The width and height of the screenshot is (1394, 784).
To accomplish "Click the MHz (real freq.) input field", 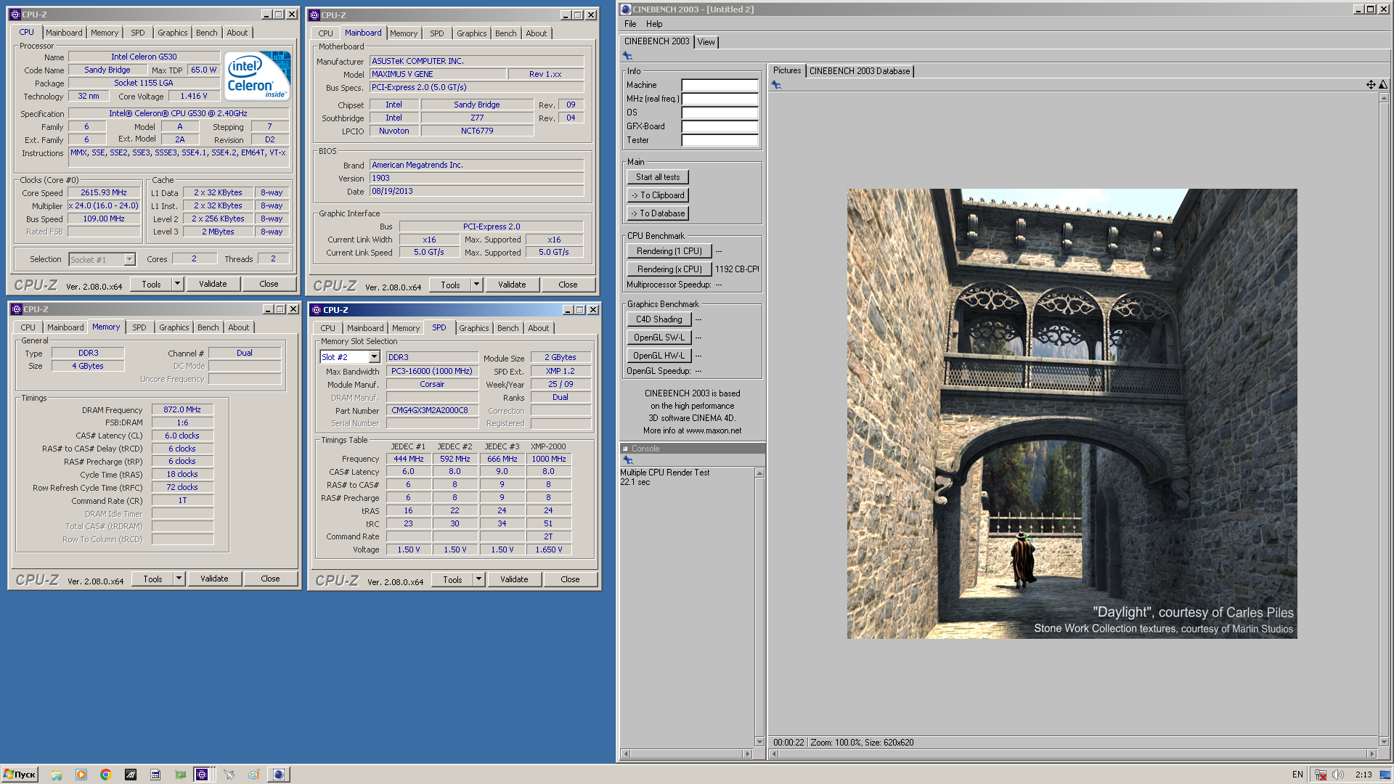I will 720,99.
